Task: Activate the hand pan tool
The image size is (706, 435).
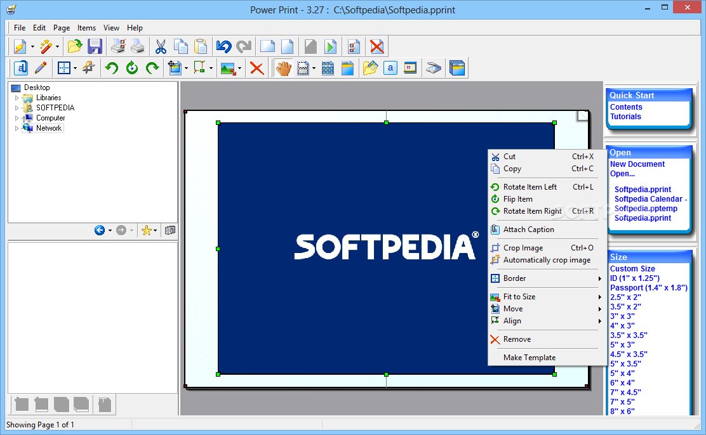Action: click(x=284, y=68)
